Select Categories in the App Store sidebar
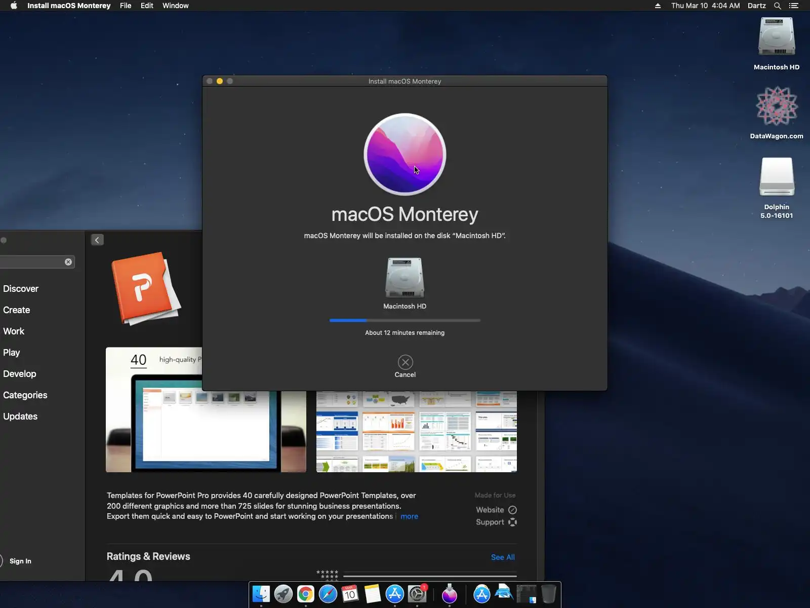Viewport: 810px width, 608px height. pyautogui.click(x=25, y=395)
